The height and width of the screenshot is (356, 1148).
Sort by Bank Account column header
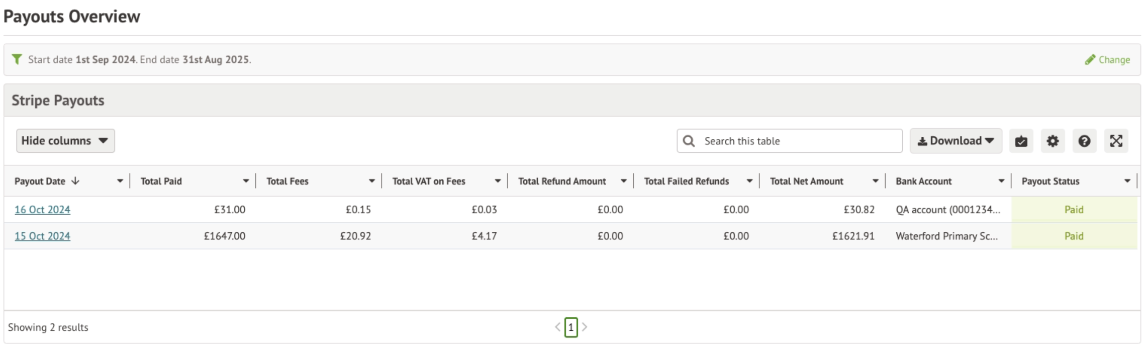pos(924,182)
